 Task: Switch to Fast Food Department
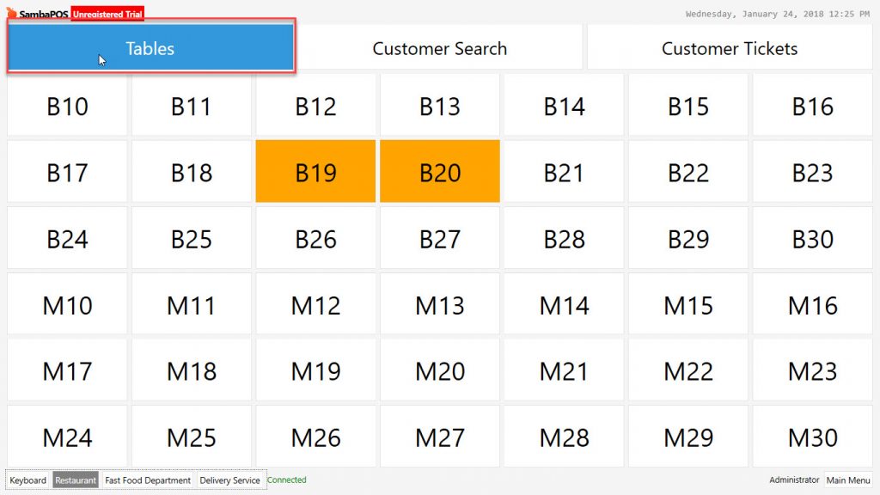[x=148, y=480]
